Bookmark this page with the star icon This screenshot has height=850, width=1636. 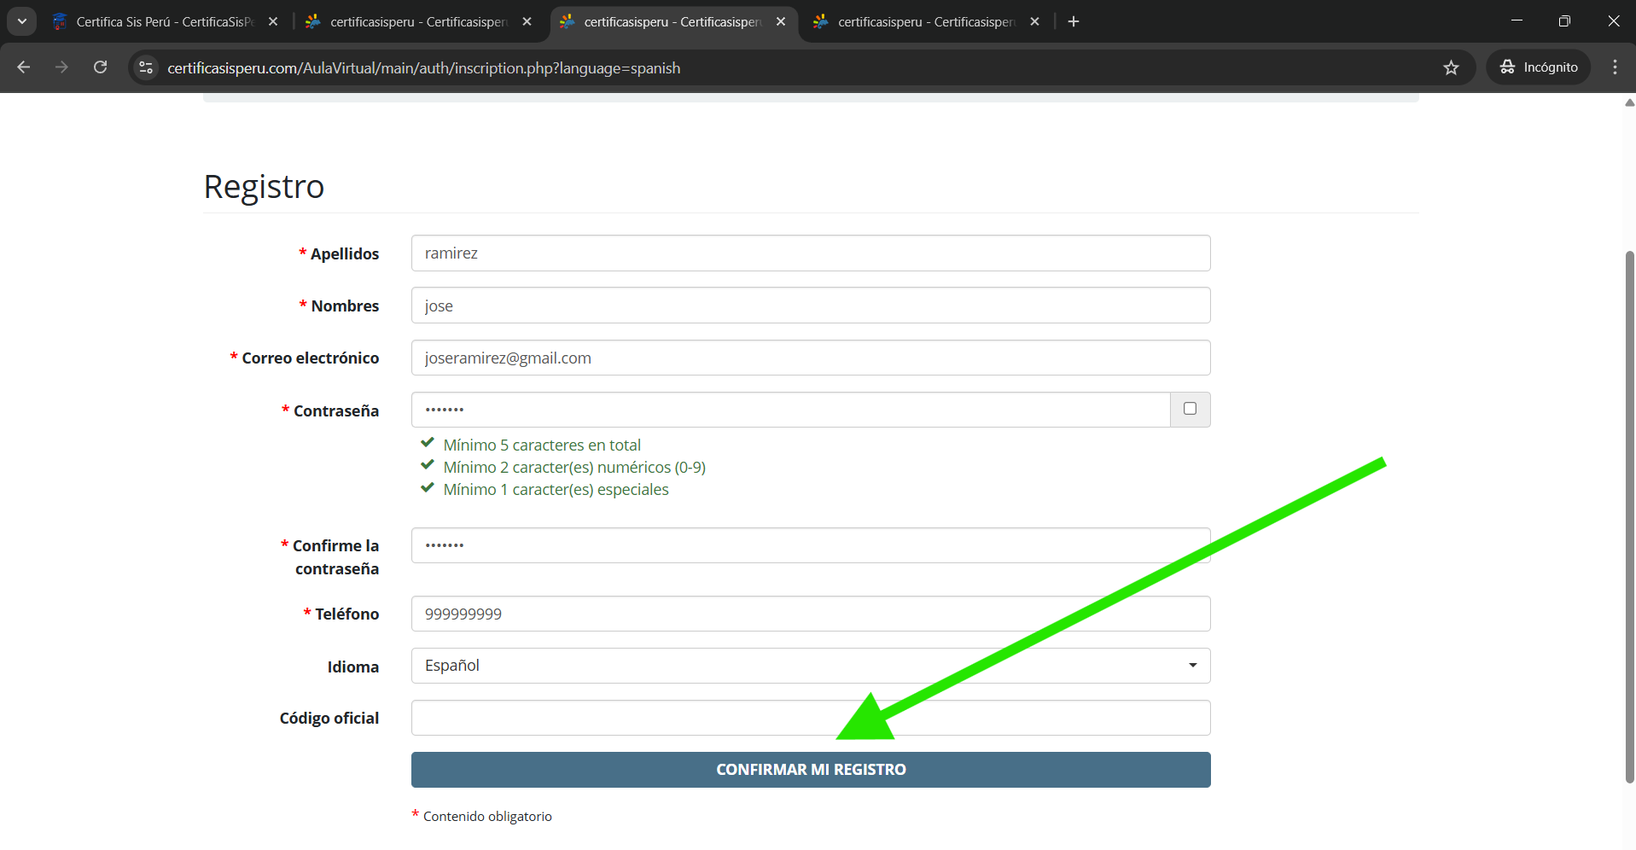point(1451,67)
